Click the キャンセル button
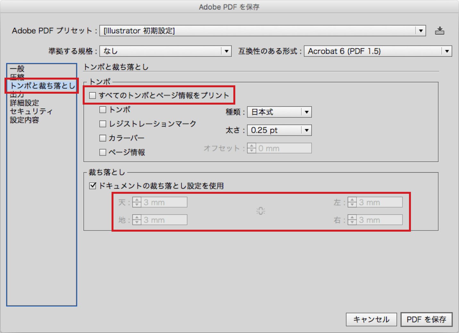Viewport: 459px width, 333px height. pos(371,319)
